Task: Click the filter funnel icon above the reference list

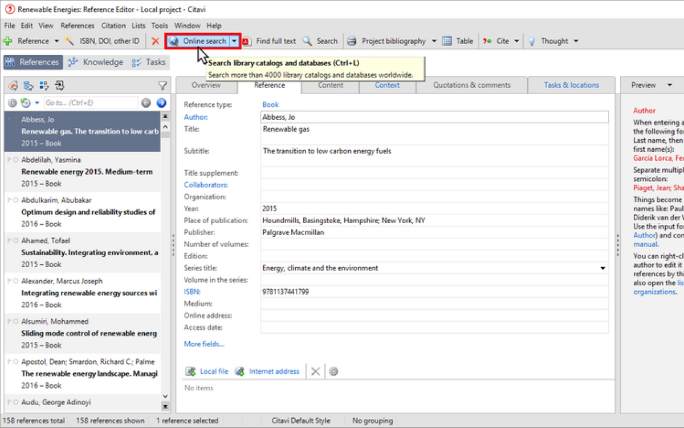Action: click(162, 86)
